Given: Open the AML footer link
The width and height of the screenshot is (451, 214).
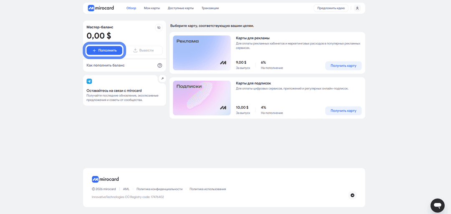Looking at the screenshot, I should (x=126, y=189).
